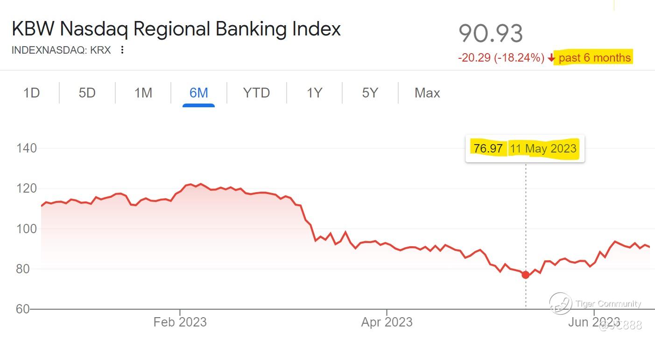Click the Tiger Community logo watermark

coord(561,304)
